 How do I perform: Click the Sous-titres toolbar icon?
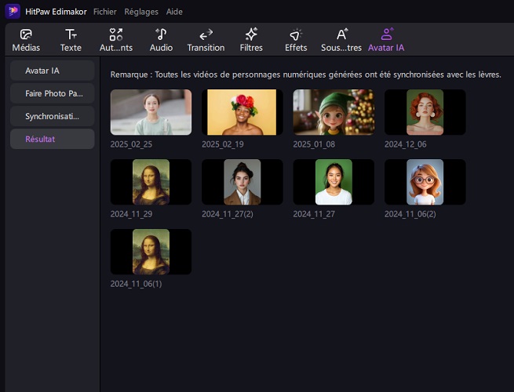(x=341, y=34)
